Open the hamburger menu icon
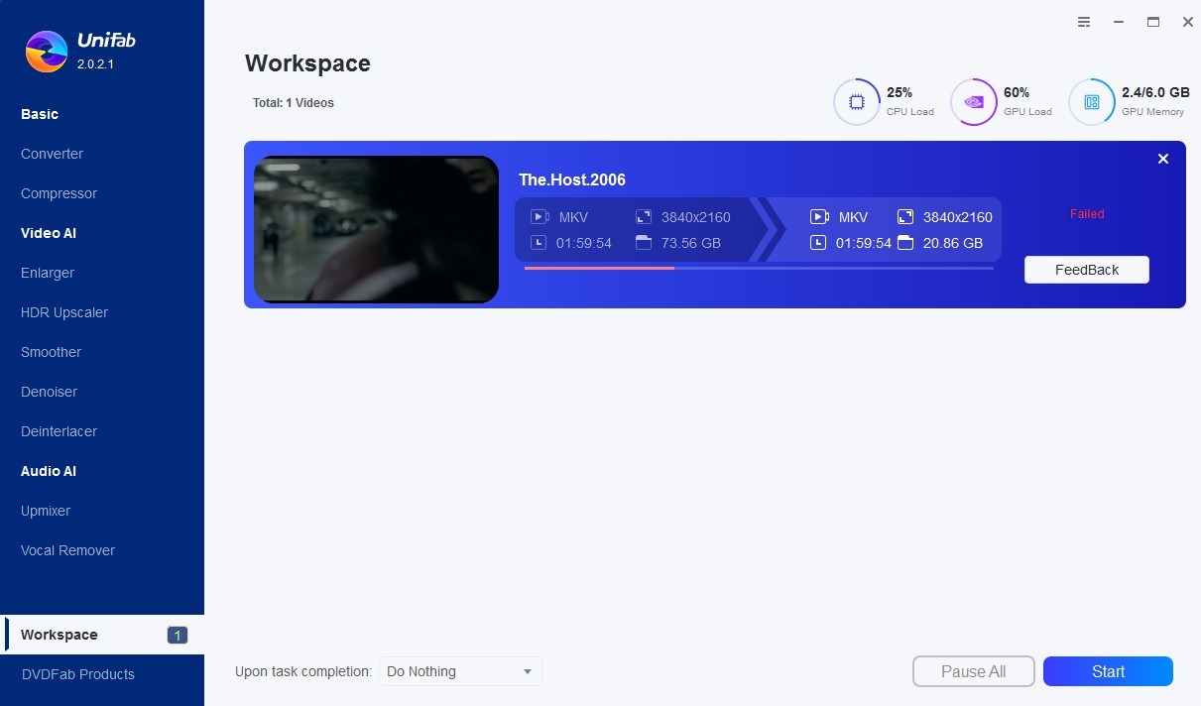Viewport: 1201px width, 706px height. 1084,22
